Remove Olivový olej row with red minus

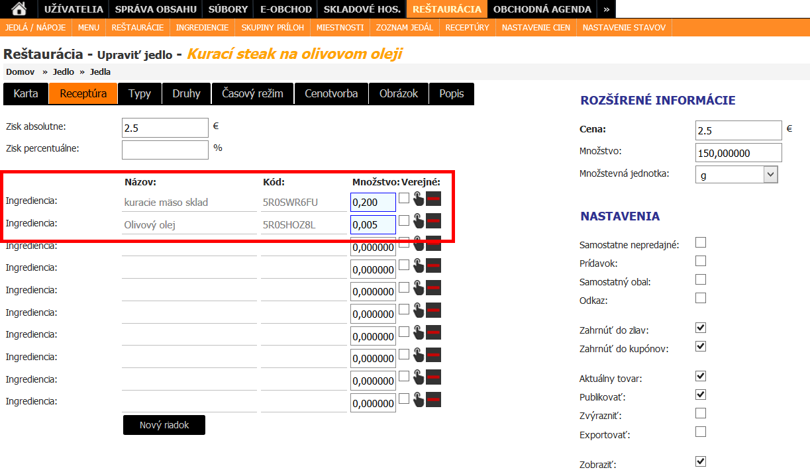coord(433,221)
